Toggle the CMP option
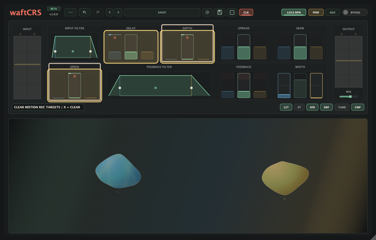 tap(358, 107)
